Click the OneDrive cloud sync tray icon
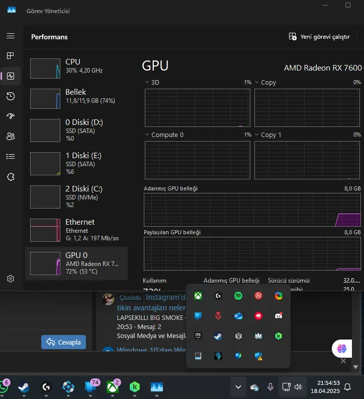364x399 pixels. tap(254, 387)
